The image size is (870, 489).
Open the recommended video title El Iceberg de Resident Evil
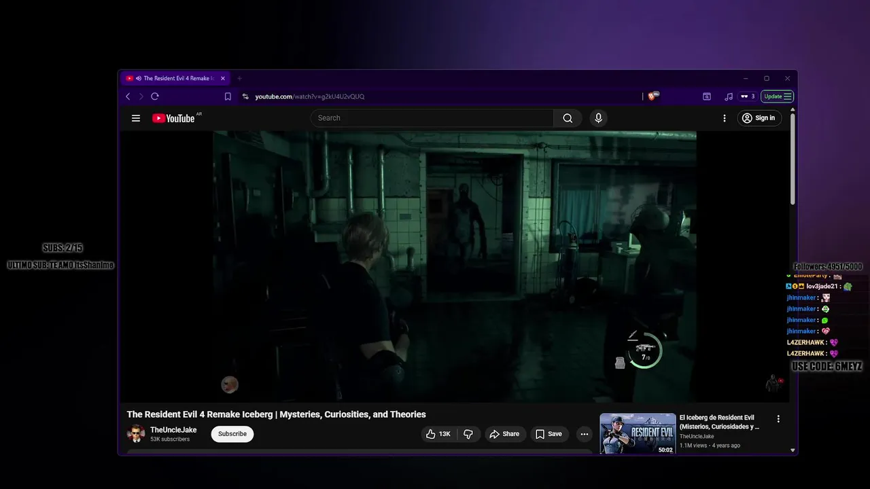pyautogui.click(x=719, y=422)
